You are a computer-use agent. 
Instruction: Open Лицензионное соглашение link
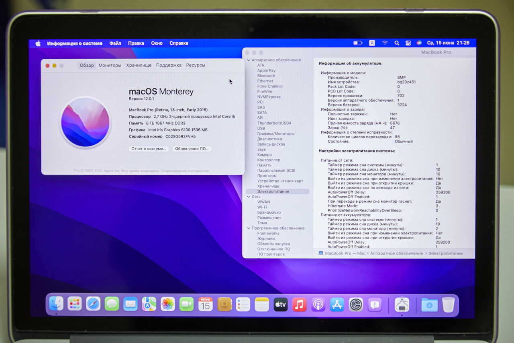[185, 171]
